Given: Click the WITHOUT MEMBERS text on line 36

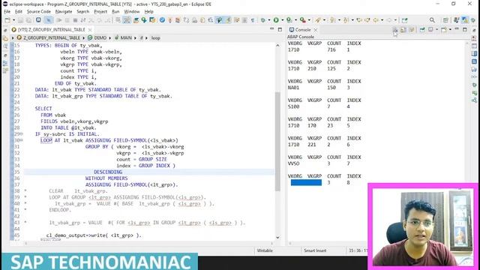Looking at the screenshot, I should tap(106, 178).
